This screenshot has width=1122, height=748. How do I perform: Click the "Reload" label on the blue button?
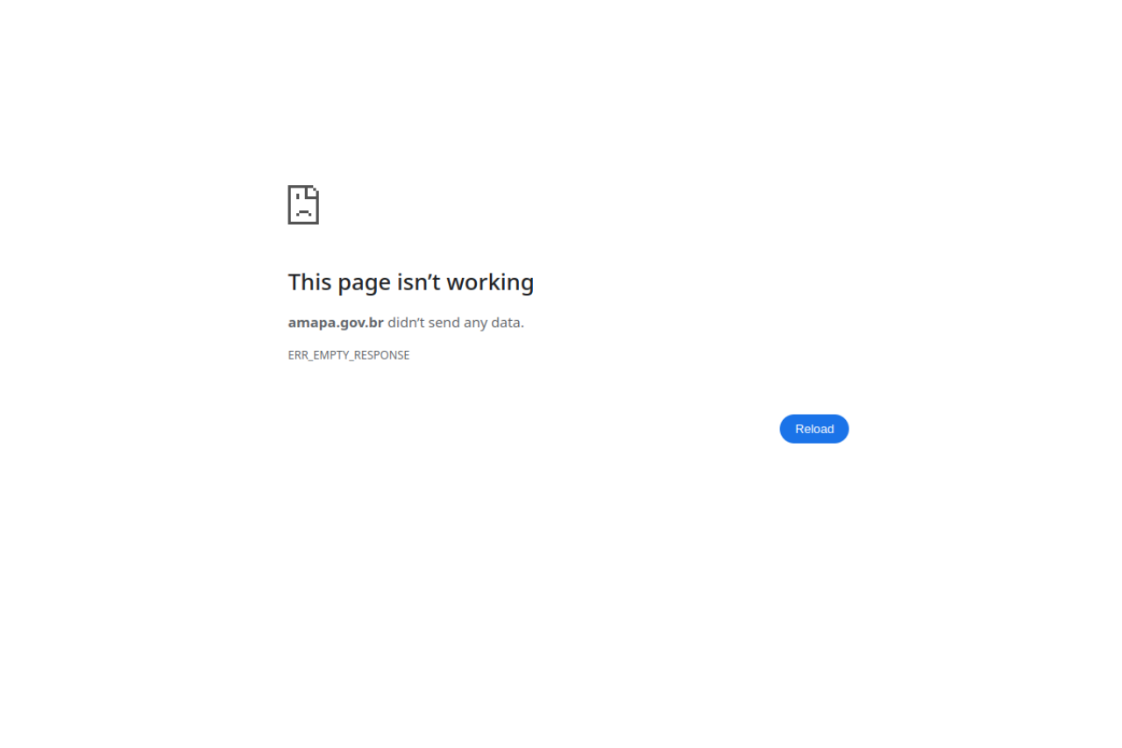click(814, 429)
